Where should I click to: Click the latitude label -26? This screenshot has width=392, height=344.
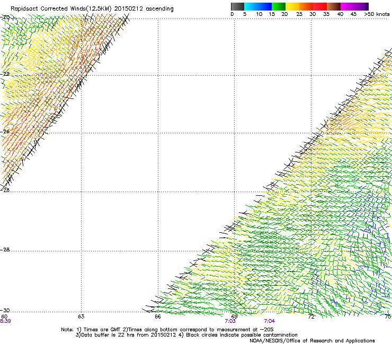(5, 190)
